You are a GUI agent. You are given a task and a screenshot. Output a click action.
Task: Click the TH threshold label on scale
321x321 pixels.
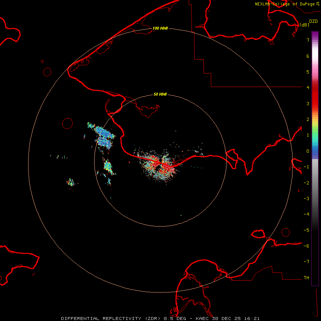click(x=306, y=278)
